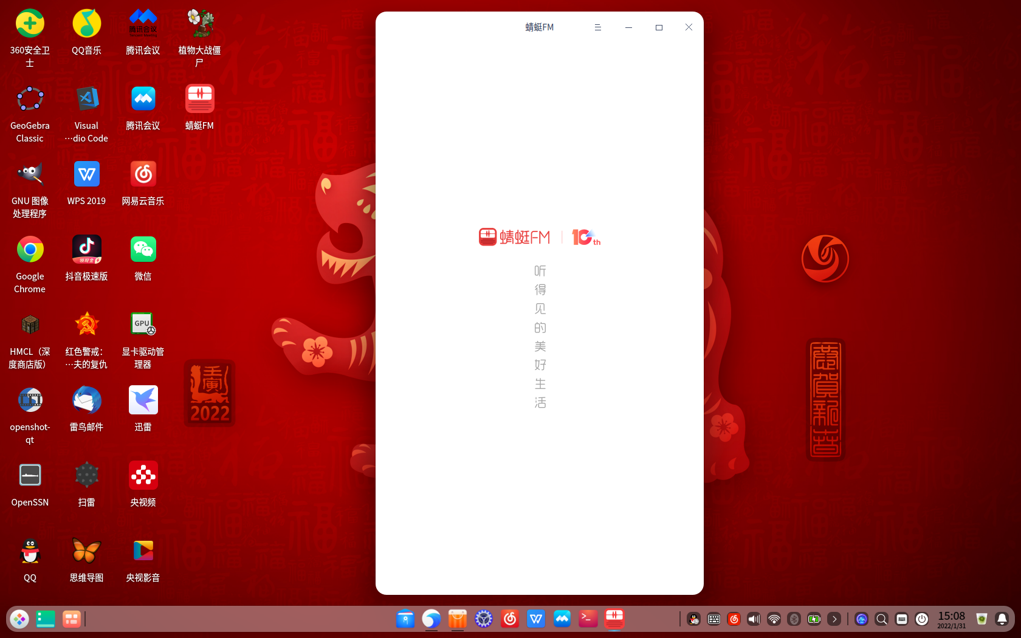Open the launcher from the dock
This screenshot has width=1021, height=638.
19,619
